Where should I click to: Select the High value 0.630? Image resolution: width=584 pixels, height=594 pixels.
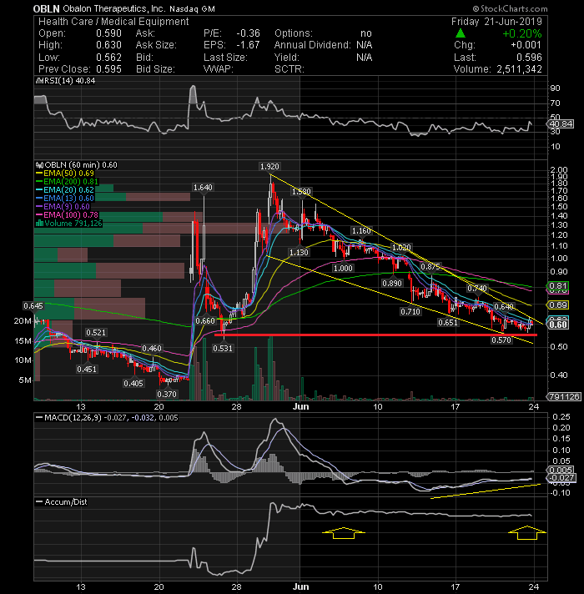point(108,45)
